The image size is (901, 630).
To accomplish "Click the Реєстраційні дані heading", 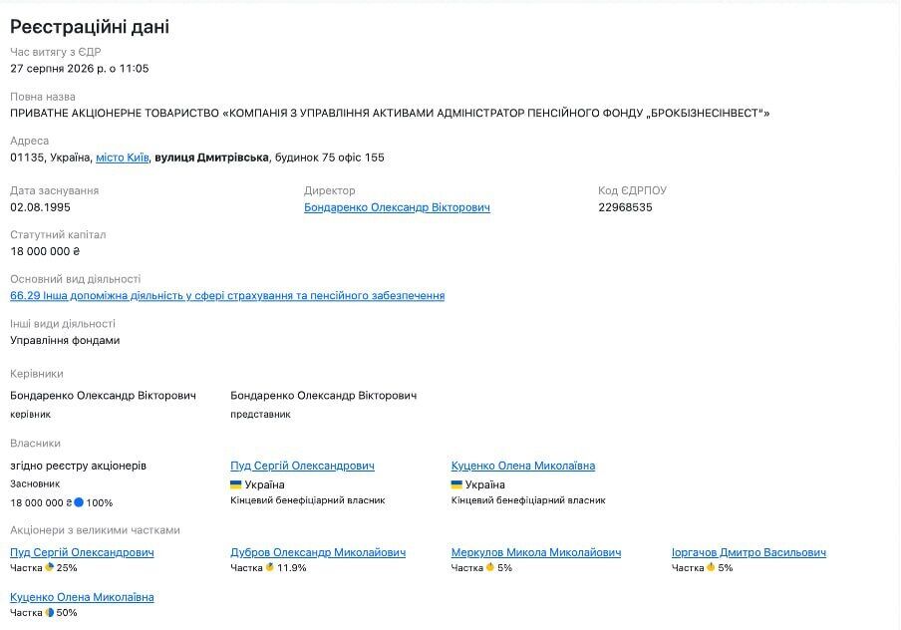I will (x=90, y=27).
